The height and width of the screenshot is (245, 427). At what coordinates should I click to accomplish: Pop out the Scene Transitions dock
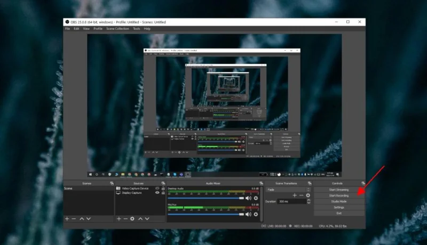click(310, 183)
